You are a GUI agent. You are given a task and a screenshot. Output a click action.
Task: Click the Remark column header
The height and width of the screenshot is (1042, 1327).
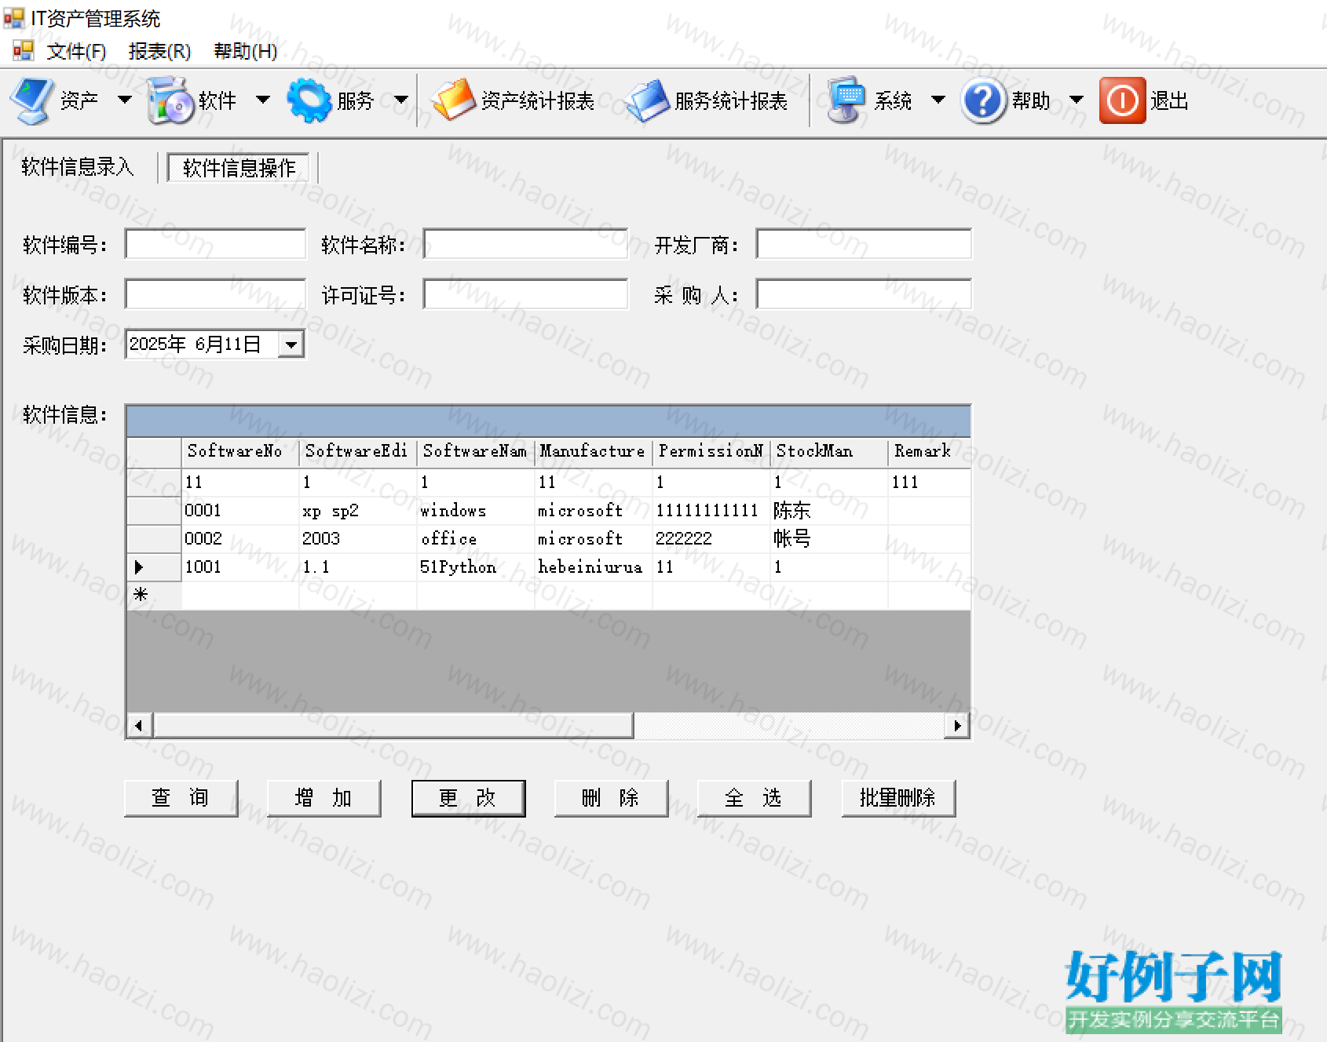point(930,451)
